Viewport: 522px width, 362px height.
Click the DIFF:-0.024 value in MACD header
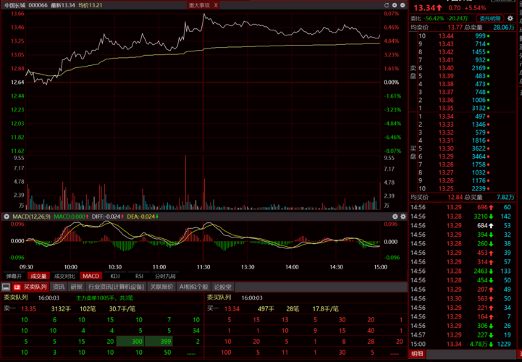(x=108, y=216)
